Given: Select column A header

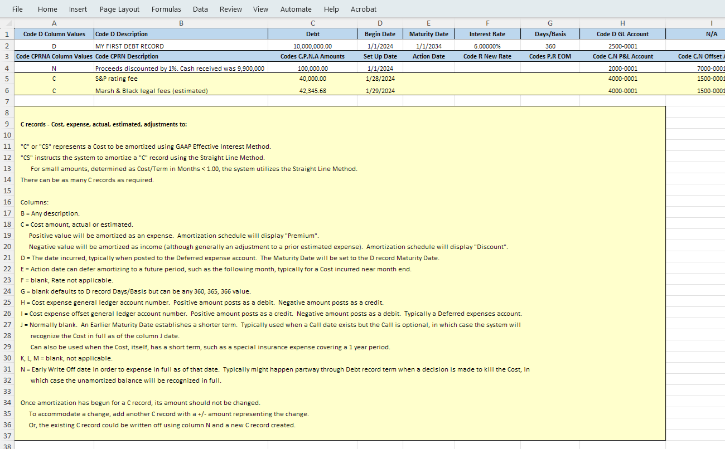Looking at the screenshot, I should pos(54,23).
